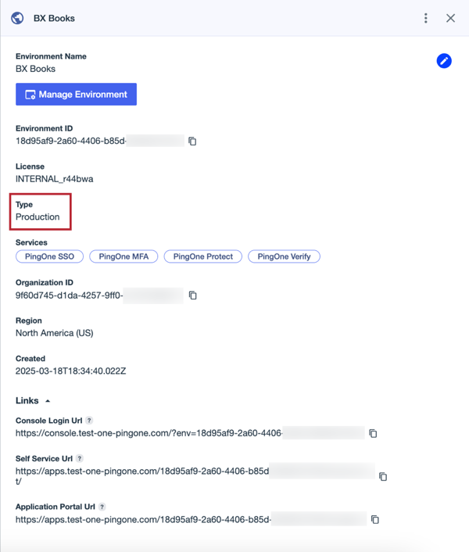Select the PingOne Protect service chip

pos(203,256)
